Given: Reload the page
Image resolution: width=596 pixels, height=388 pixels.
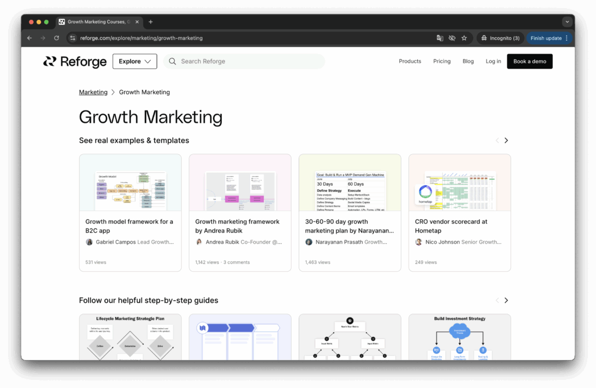Looking at the screenshot, I should (56, 38).
